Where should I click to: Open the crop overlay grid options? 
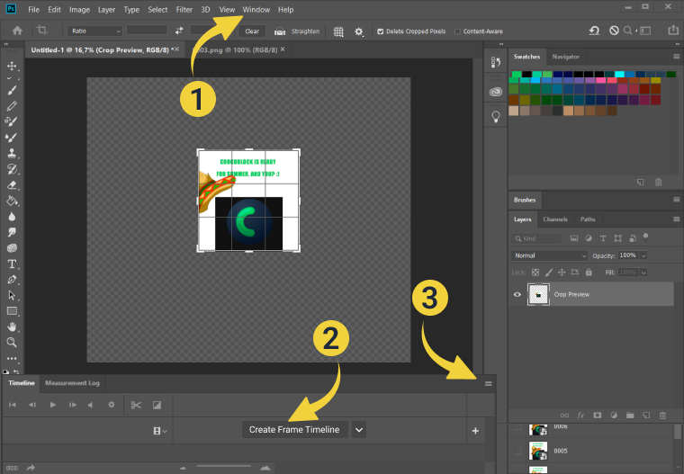[x=338, y=31]
